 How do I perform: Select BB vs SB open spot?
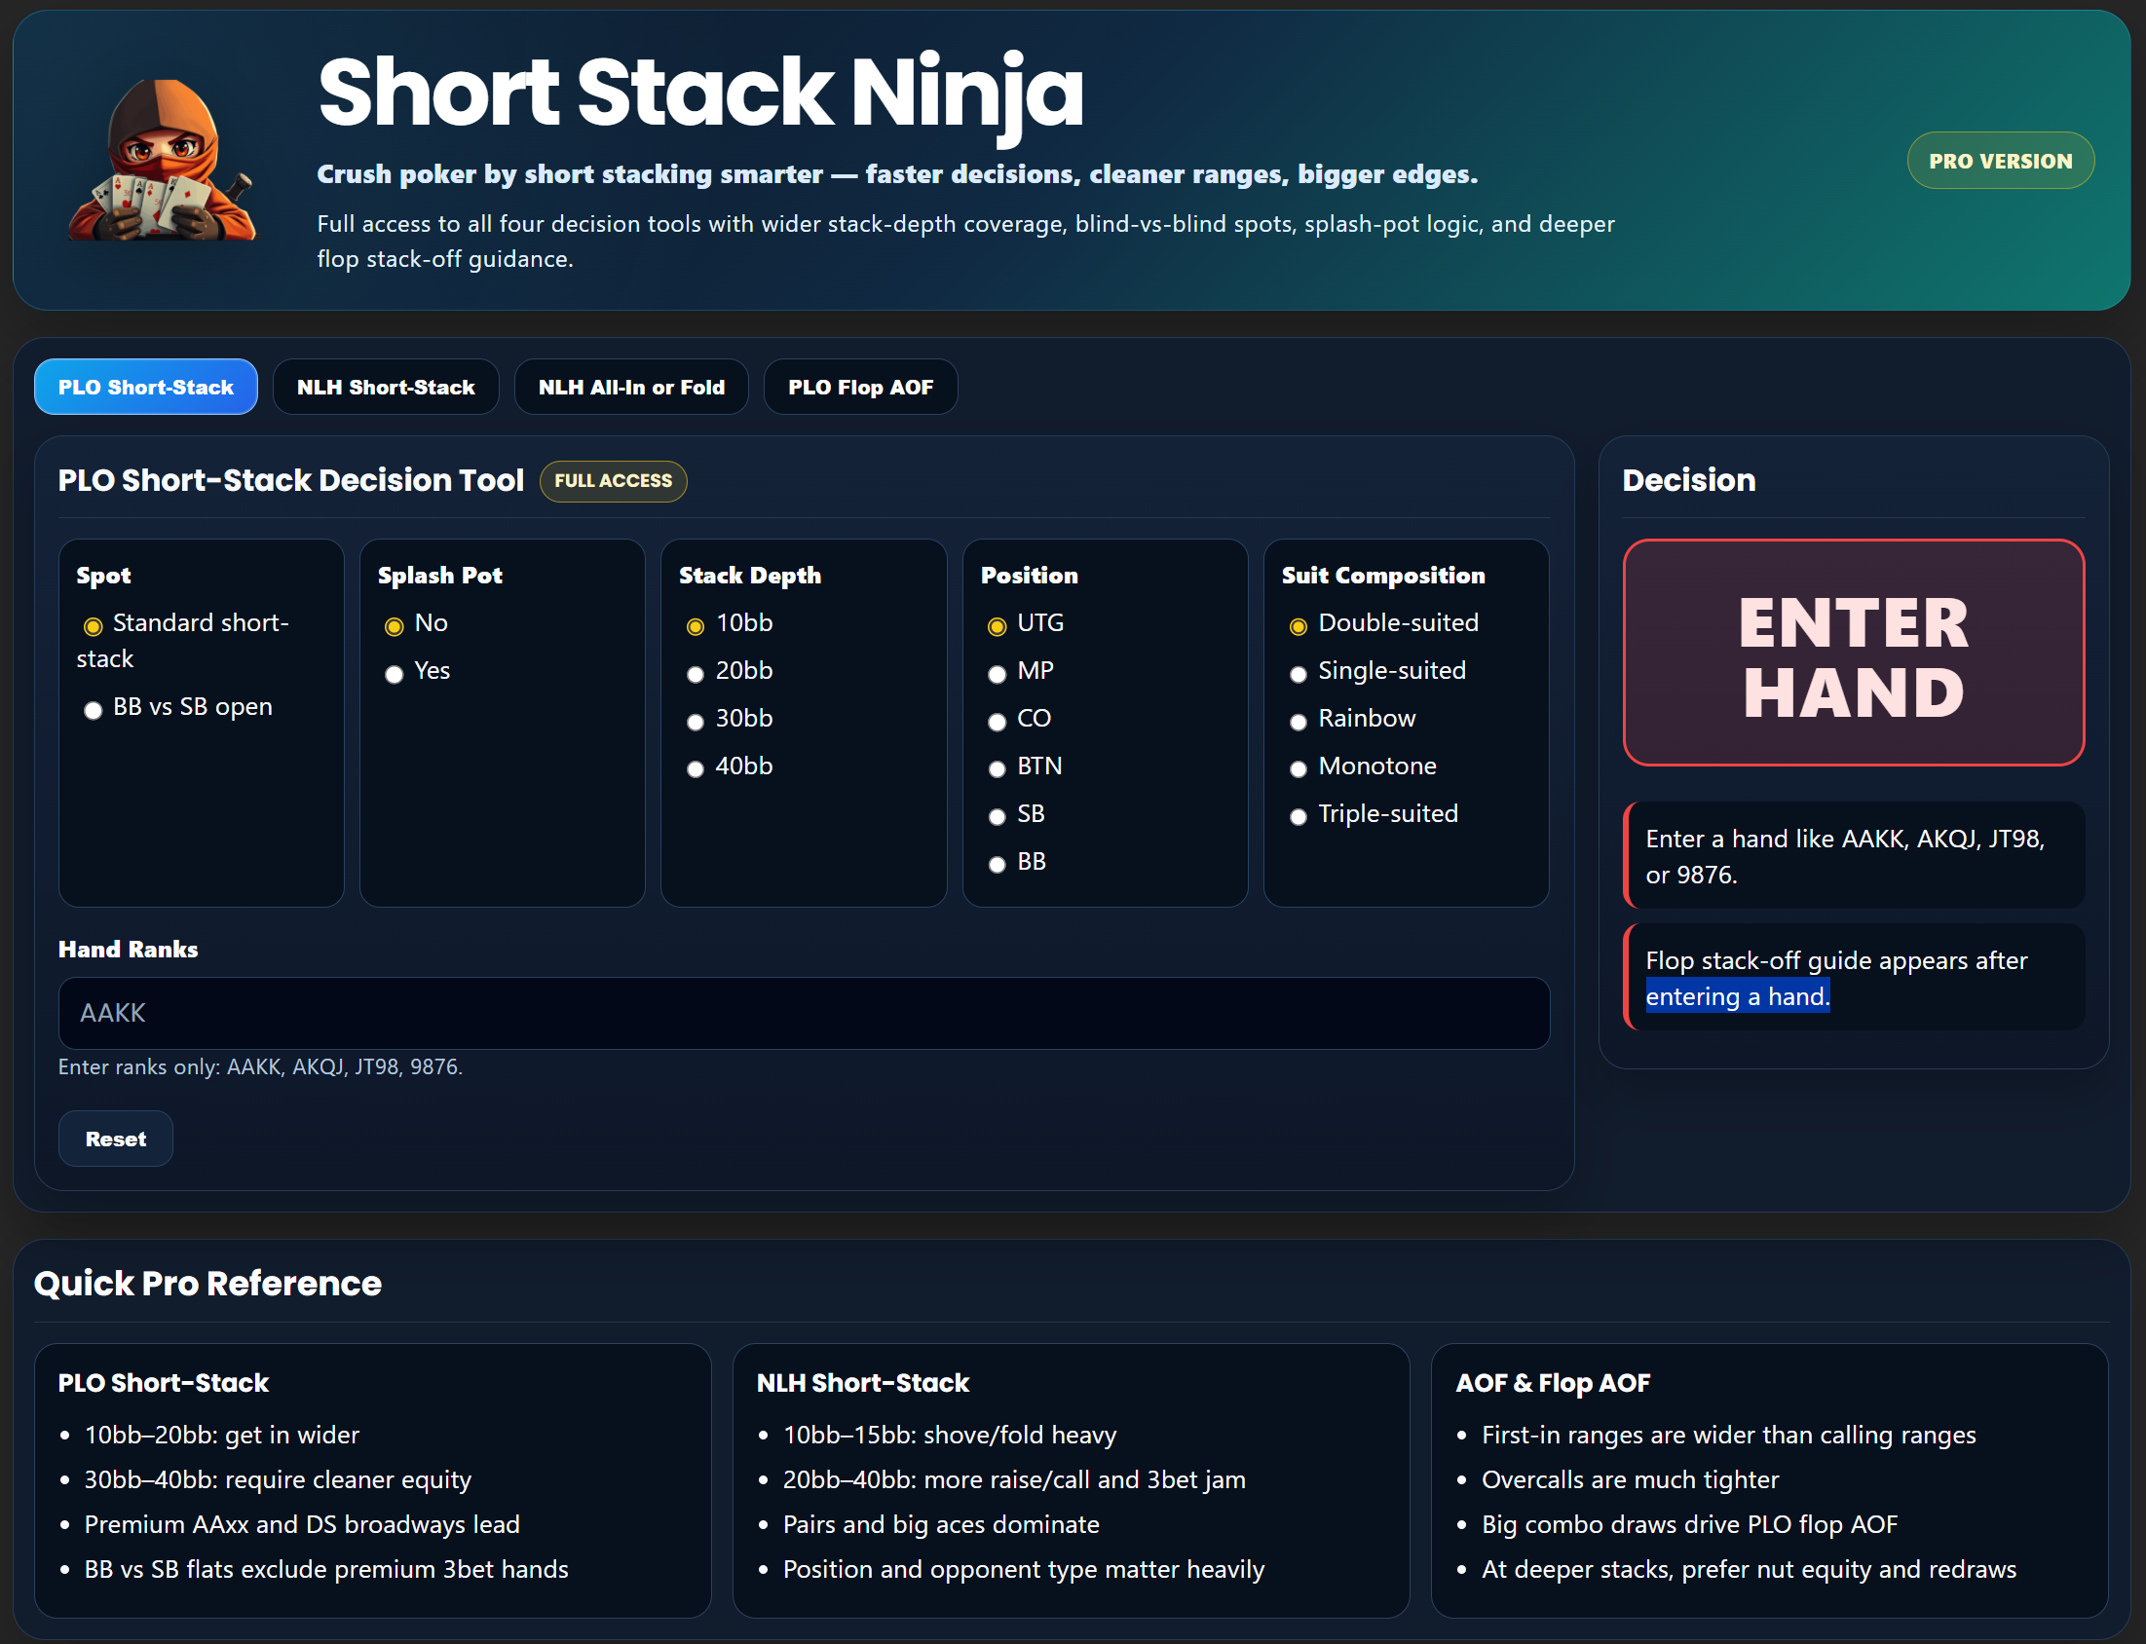point(93,710)
